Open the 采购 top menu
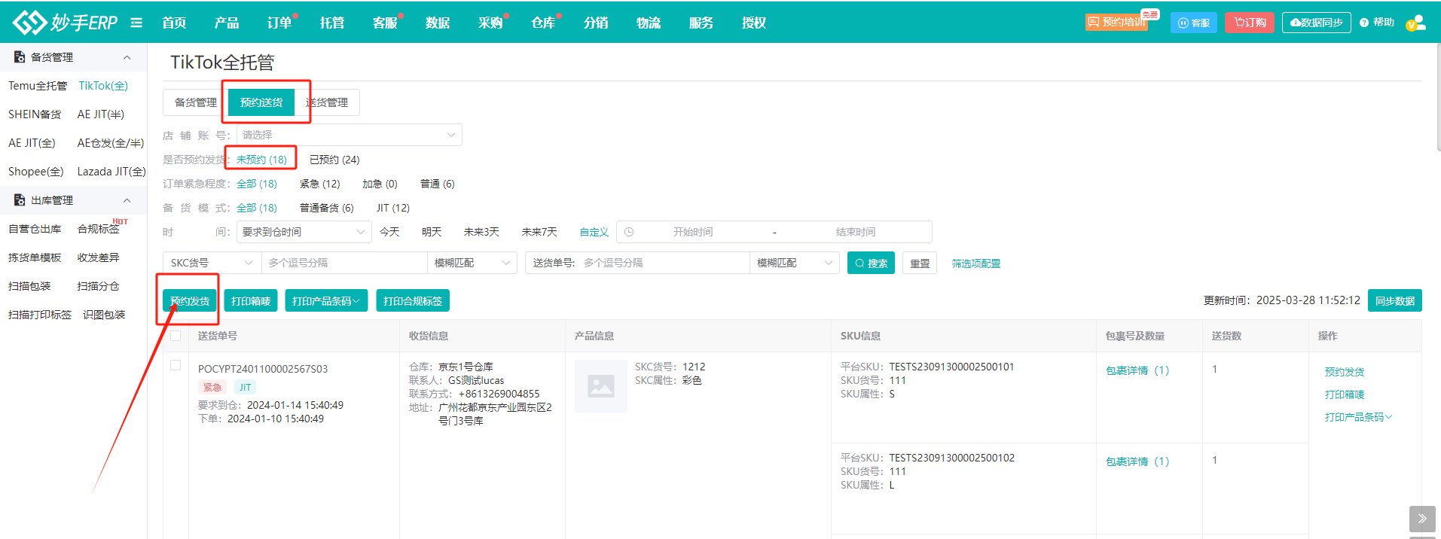The height and width of the screenshot is (539, 1441). click(490, 23)
